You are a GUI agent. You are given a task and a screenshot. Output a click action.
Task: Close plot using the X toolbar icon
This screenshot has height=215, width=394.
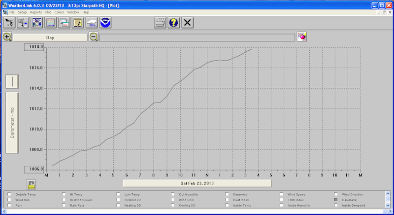coord(188,23)
